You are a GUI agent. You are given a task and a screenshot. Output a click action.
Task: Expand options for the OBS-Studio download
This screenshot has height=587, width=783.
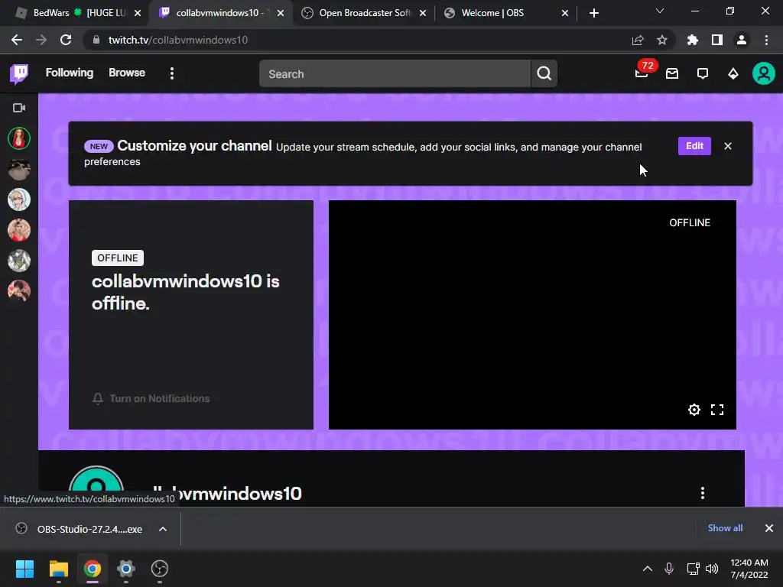pos(163,529)
